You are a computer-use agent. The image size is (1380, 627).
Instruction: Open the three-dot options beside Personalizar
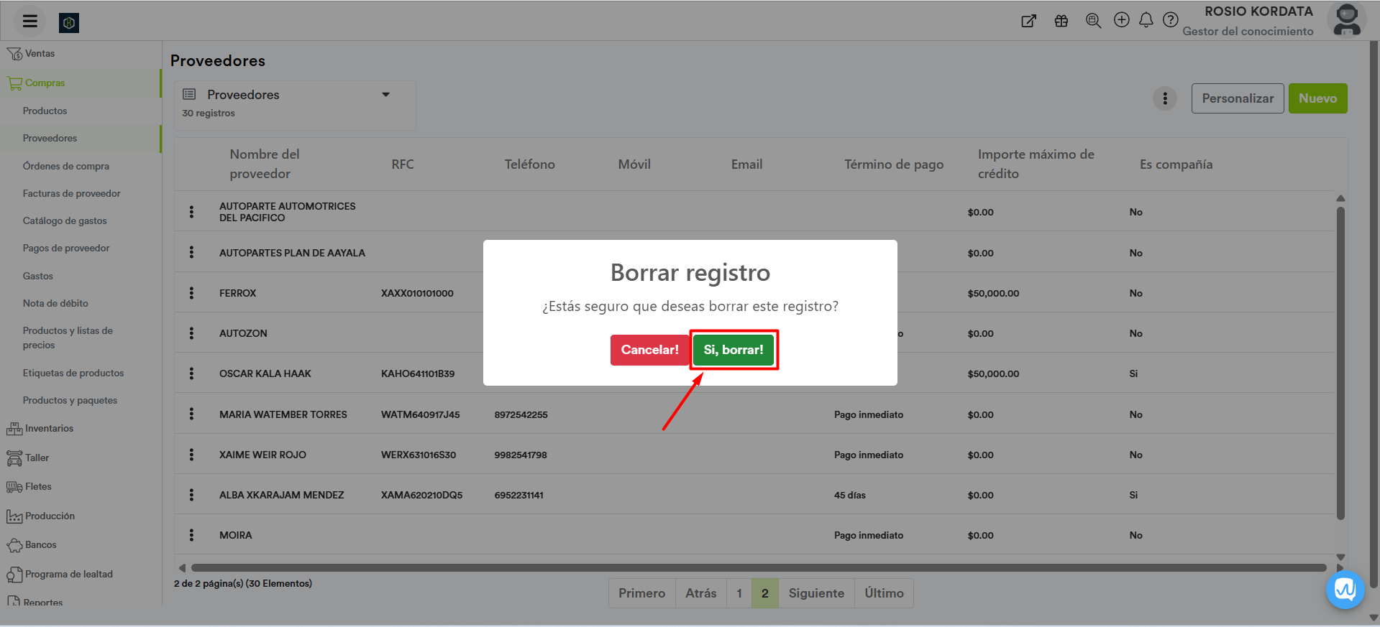click(x=1164, y=98)
